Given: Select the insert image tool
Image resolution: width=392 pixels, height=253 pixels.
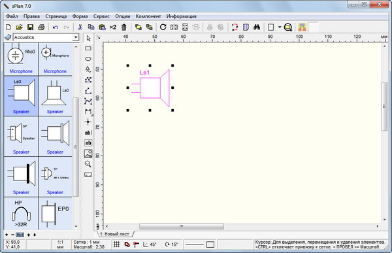Looking at the screenshot, I should (88, 154).
